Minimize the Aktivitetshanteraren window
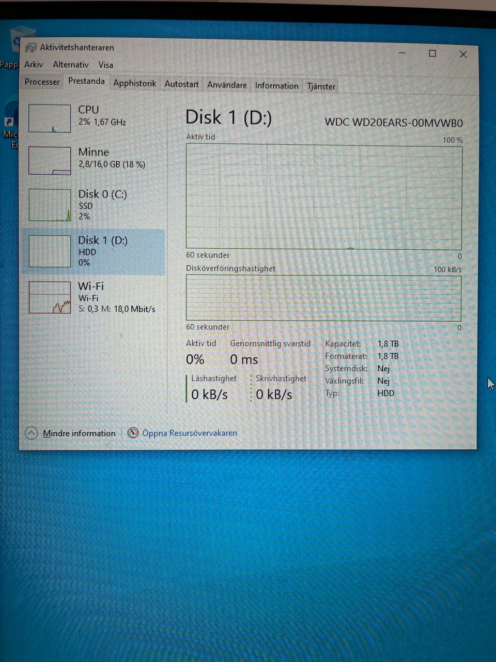The height and width of the screenshot is (662, 496). click(x=401, y=53)
